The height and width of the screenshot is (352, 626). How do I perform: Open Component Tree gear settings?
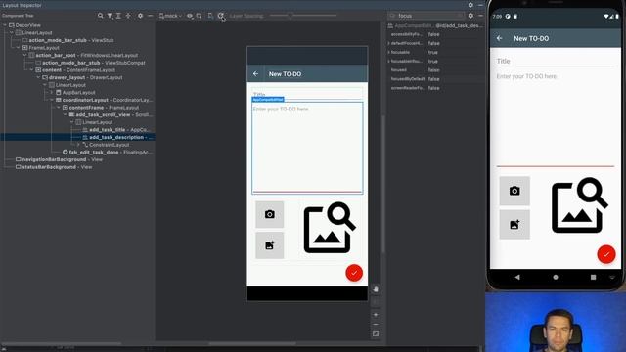(x=140, y=16)
